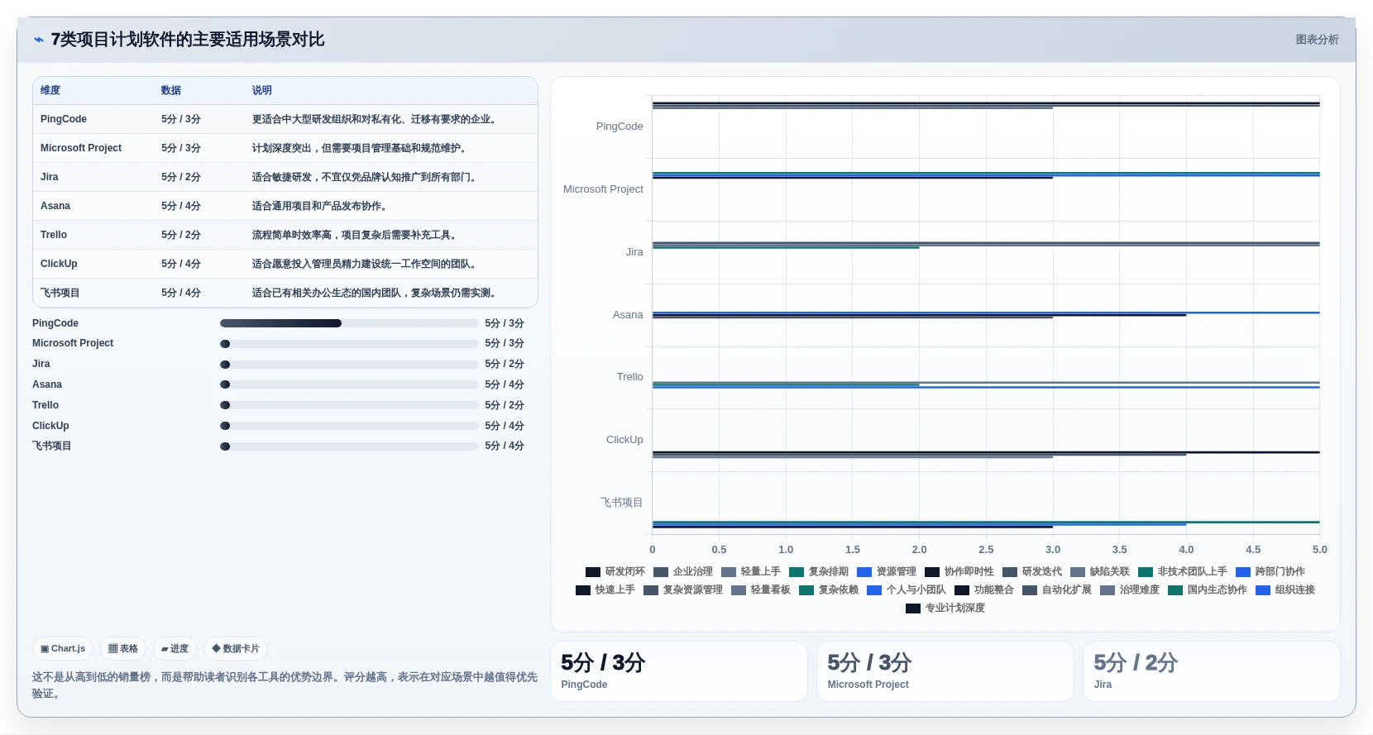
Task: Toggle the 跨部门协作 legend series
Action: [x=1270, y=572]
